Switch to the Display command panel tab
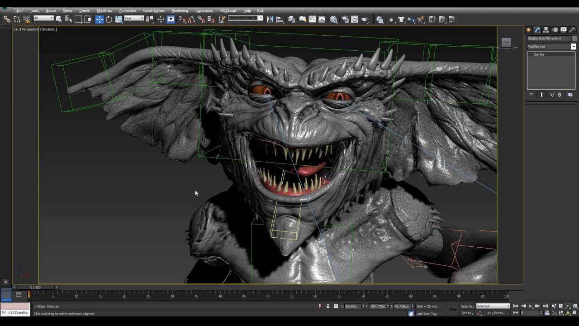Screen dimensions: 579x326 [564, 30]
